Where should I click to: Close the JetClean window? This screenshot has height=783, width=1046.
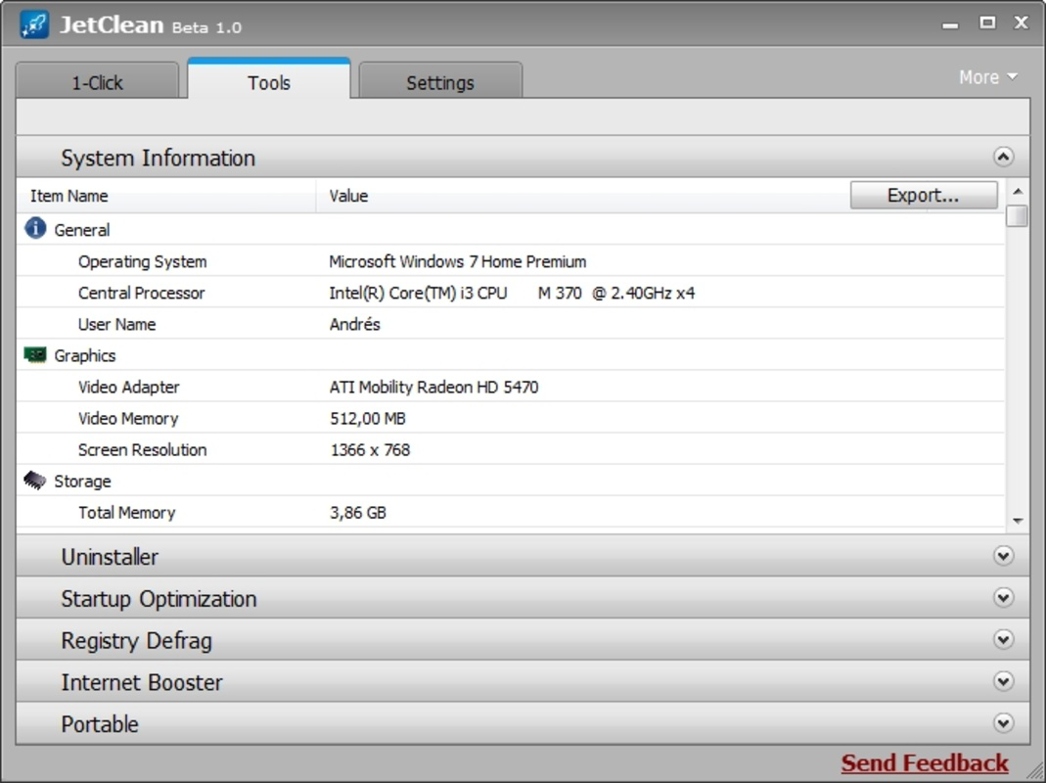click(1022, 23)
